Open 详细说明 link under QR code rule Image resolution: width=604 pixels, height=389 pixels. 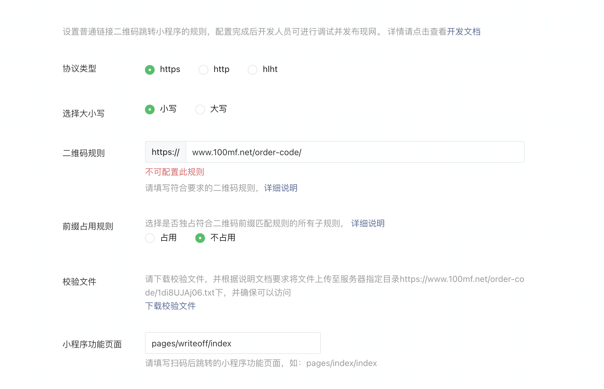[x=280, y=188]
